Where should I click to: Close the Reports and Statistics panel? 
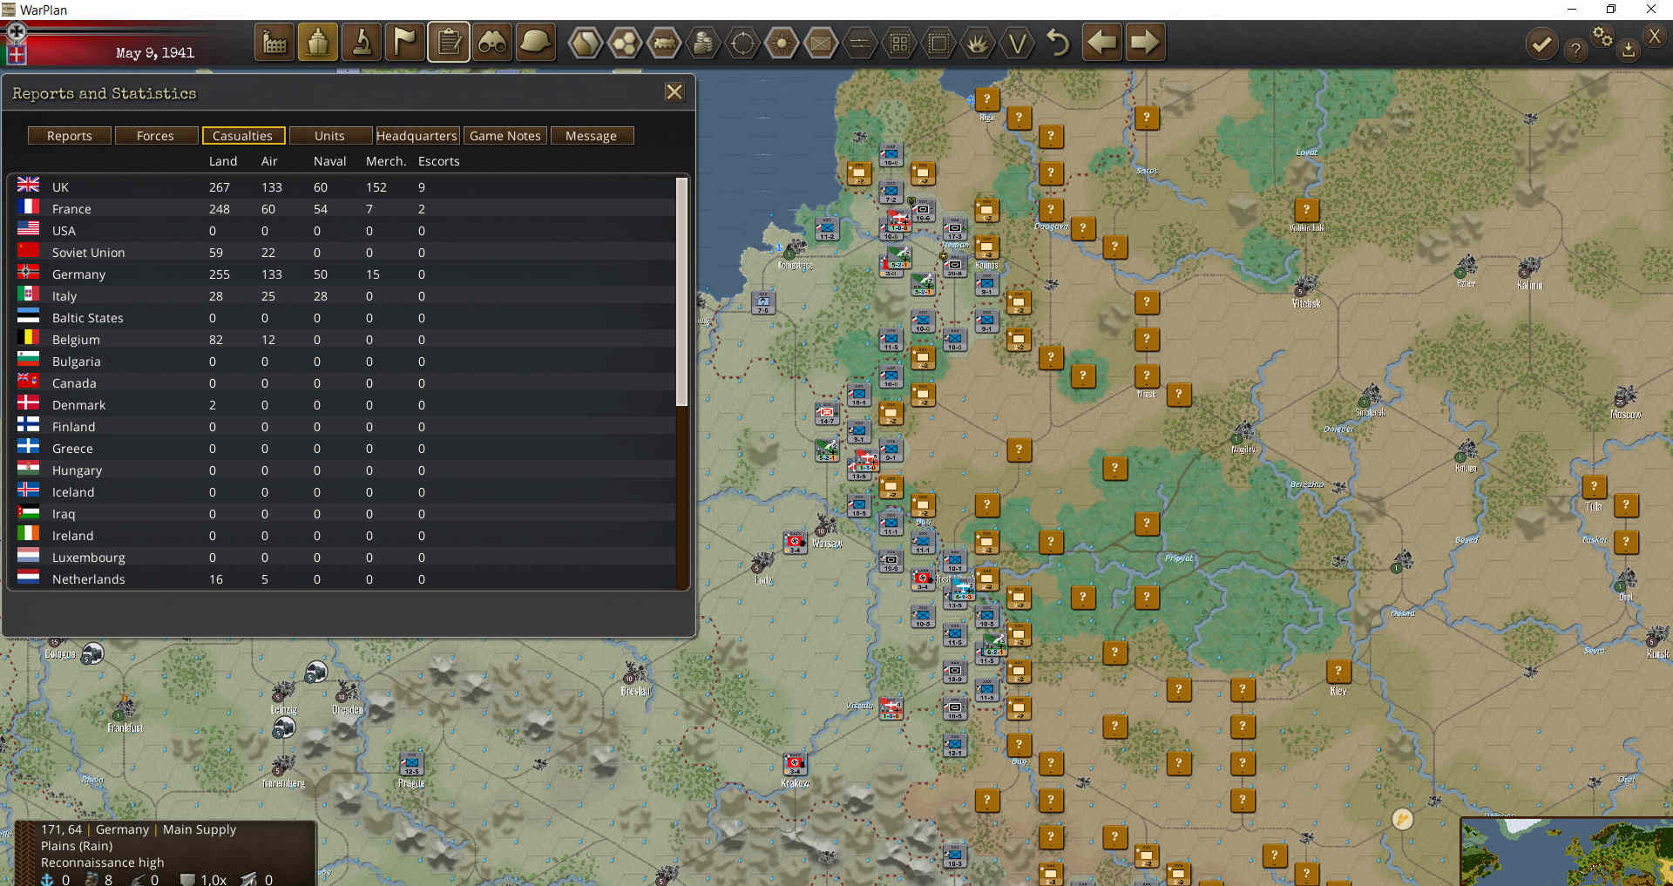[x=674, y=92]
